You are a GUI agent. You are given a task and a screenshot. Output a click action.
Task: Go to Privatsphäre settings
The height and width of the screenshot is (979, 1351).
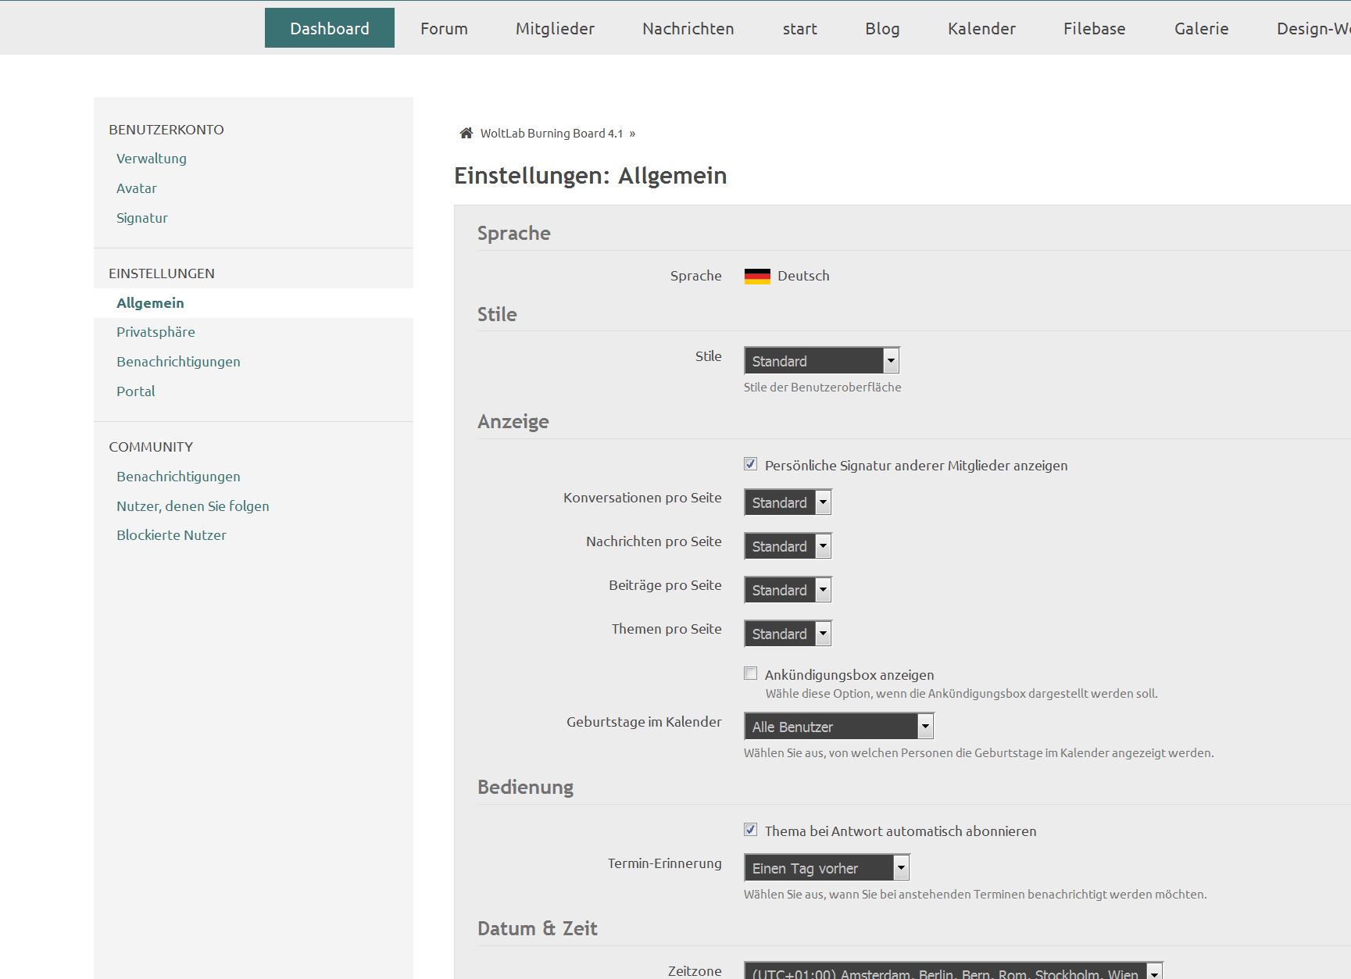pos(155,332)
